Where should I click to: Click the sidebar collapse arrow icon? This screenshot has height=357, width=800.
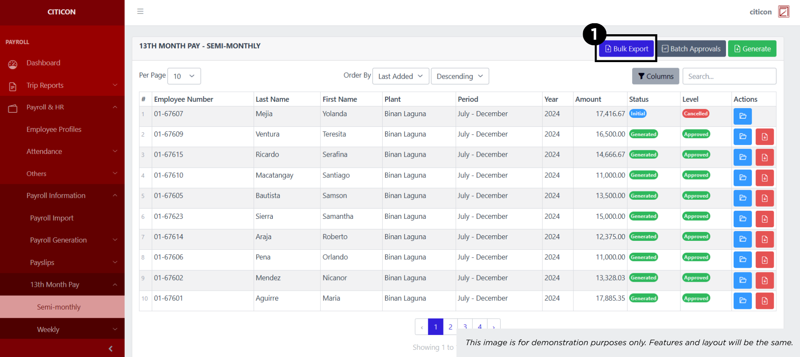[x=111, y=349]
